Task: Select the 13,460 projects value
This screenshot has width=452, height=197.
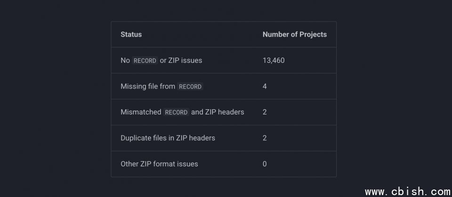Action: point(274,61)
